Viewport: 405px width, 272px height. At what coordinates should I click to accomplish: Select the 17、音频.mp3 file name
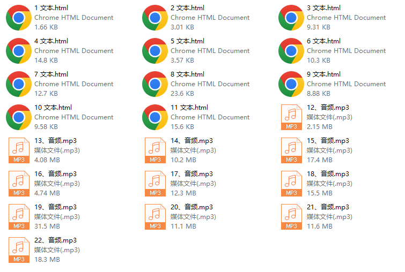pos(192,174)
